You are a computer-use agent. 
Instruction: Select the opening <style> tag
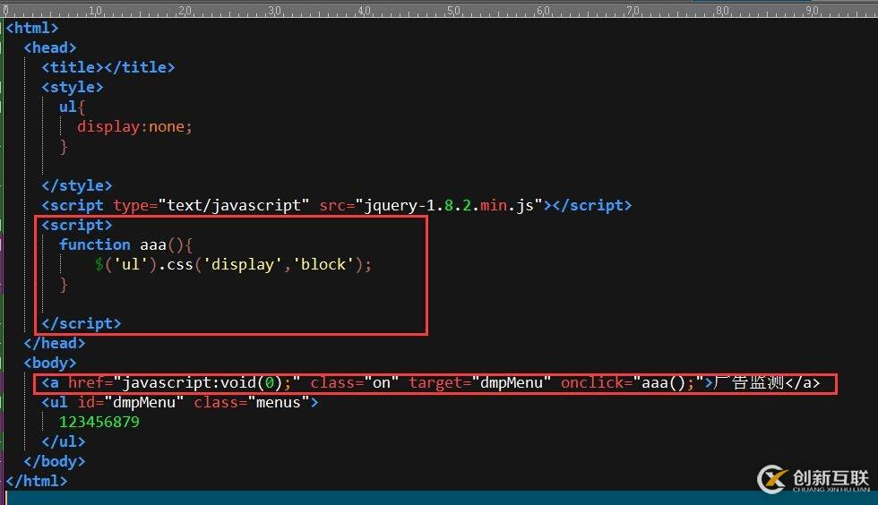point(73,87)
